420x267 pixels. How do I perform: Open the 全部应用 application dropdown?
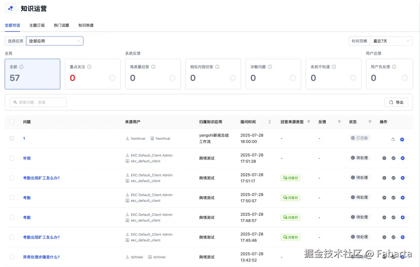click(54, 41)
